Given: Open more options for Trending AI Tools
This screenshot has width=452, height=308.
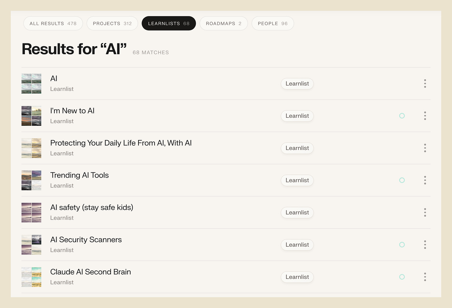Looking at the screenshot, I should pyautogui.click(x=425, y=180).
